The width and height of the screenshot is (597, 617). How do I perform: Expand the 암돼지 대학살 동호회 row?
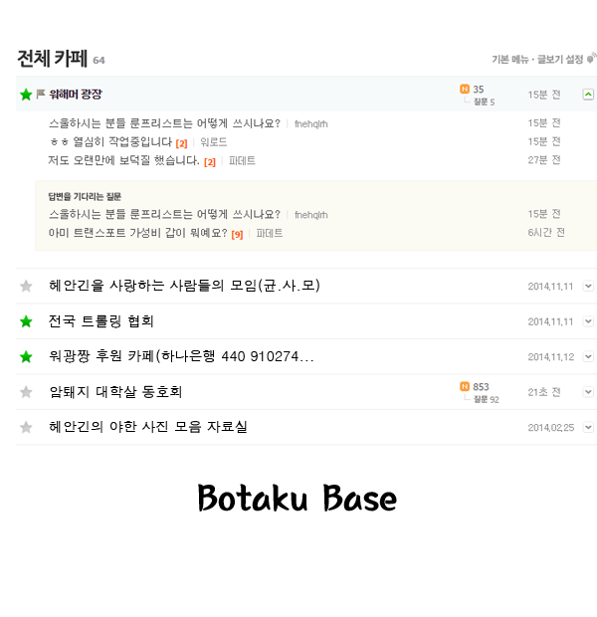588,392
